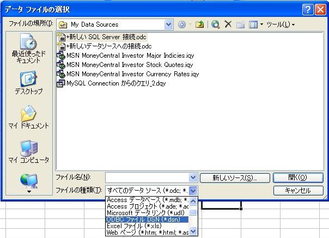Close the データ ファイルの選択 dialog
This screenshot has height=238, width=329.
(x=320, y=10)
